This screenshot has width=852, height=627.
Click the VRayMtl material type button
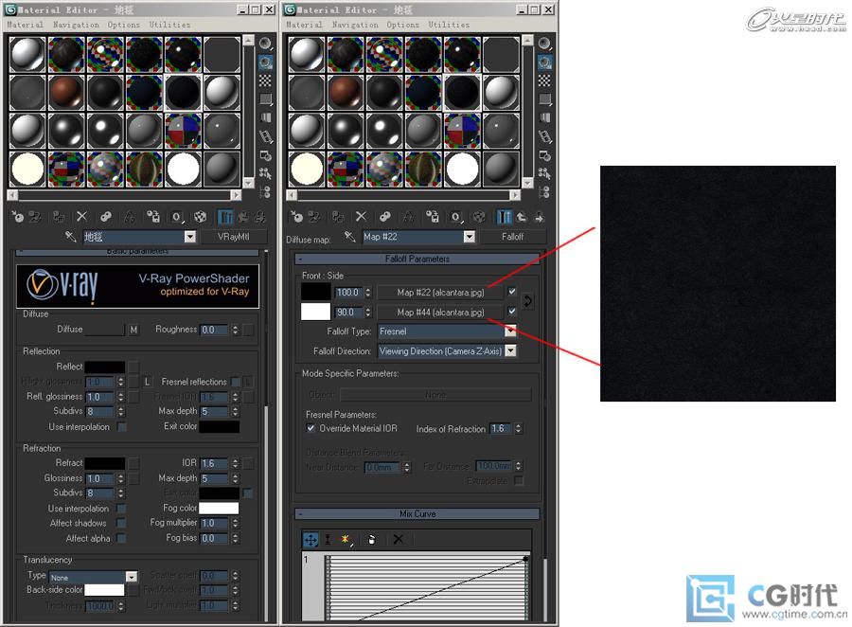pyautogui.click(x=233, y=237)
